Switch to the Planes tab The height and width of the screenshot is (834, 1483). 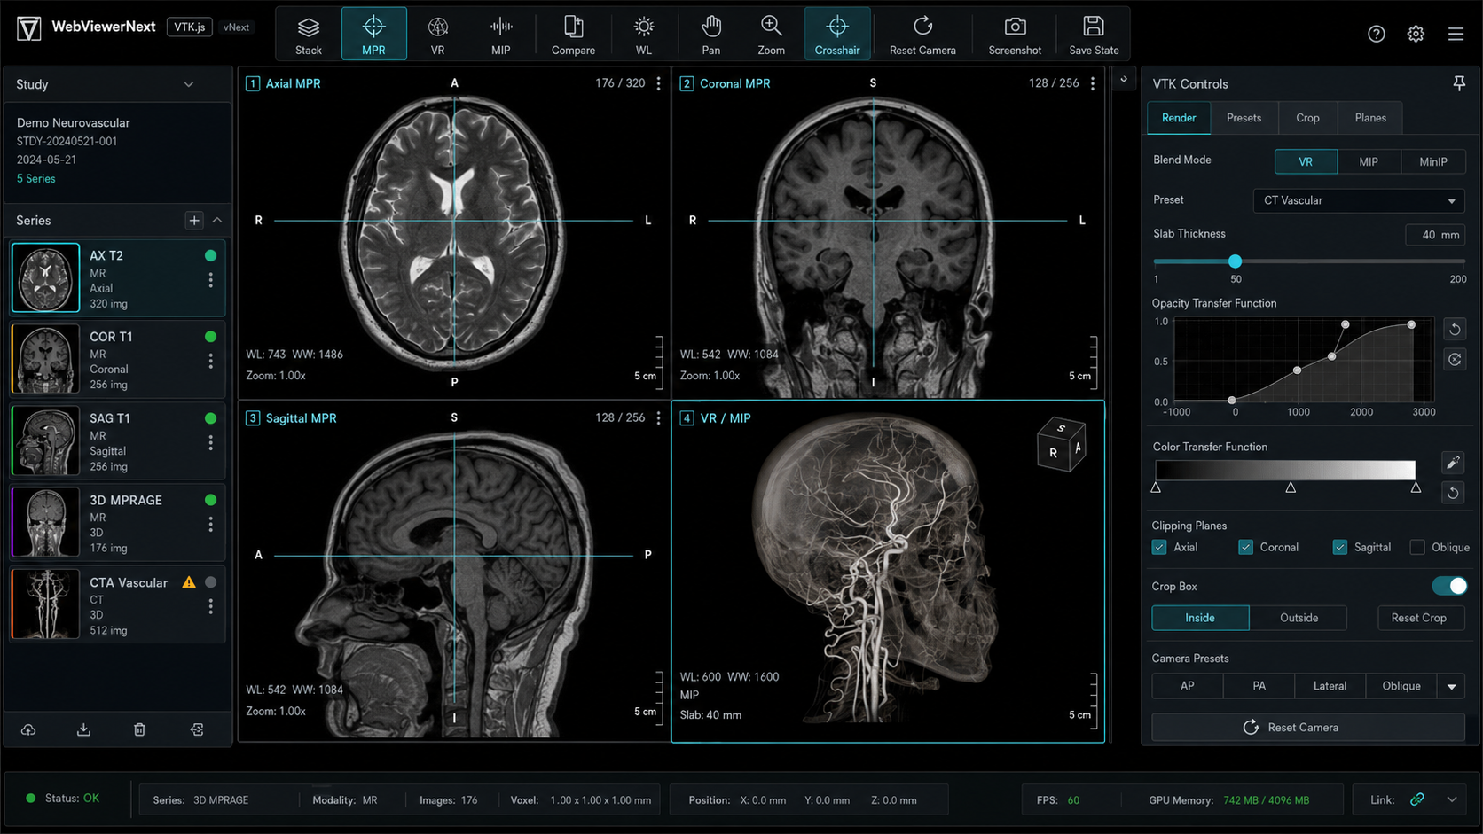[x=1370, y=118]
